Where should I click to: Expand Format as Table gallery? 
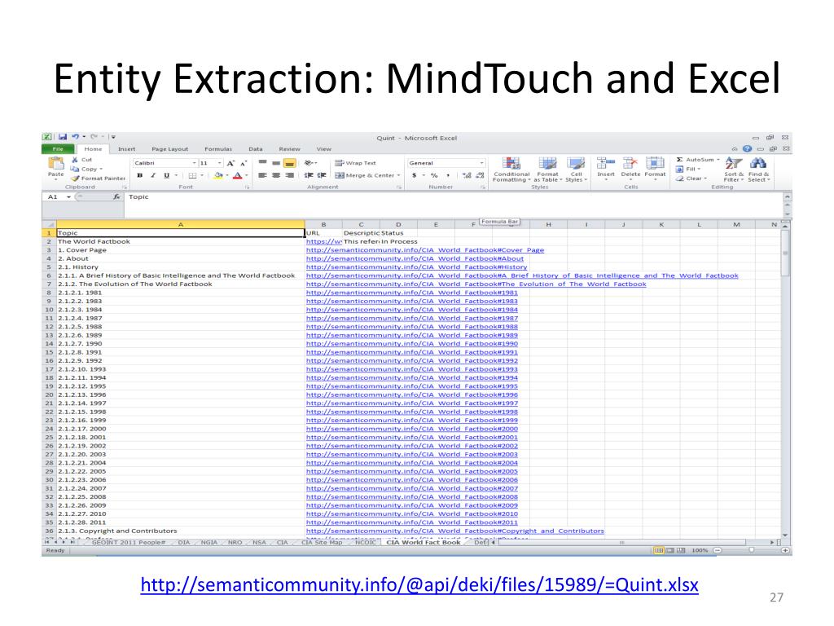pos(547,170)
